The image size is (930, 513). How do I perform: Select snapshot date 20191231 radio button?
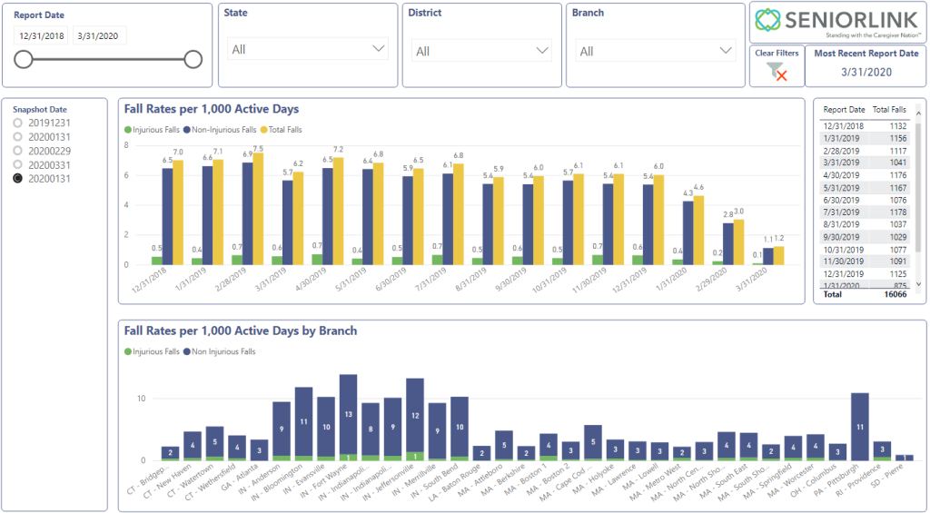(x=18, y=123)
